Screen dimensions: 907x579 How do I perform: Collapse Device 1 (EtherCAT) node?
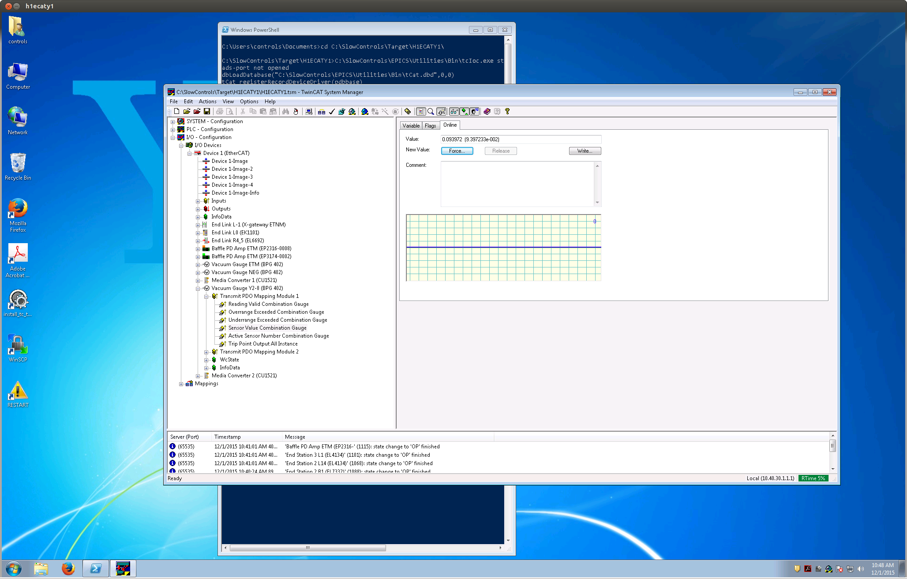(190, 154)
